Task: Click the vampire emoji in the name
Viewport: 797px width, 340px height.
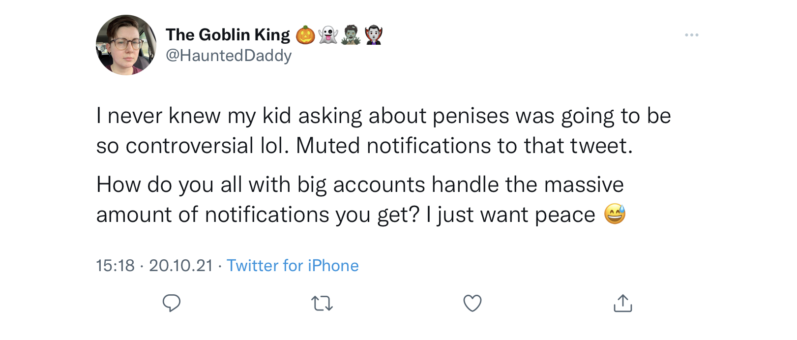Action: coord(374,35)
